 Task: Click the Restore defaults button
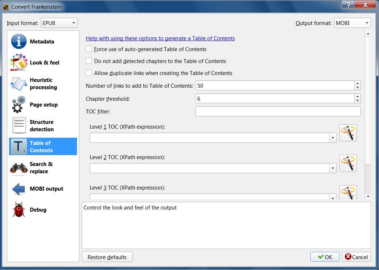(107, 257)
